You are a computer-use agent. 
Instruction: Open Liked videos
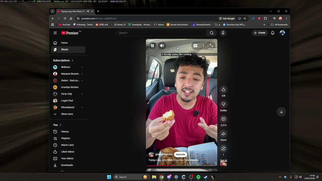coord(68,152)
